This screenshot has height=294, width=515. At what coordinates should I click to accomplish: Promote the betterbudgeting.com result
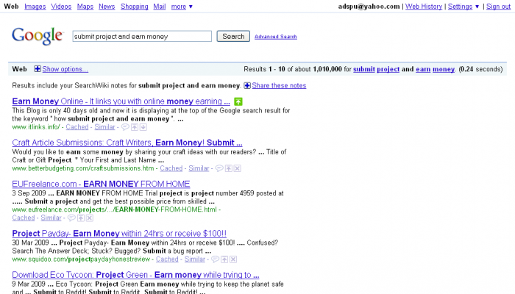click(x=229, y=168)
